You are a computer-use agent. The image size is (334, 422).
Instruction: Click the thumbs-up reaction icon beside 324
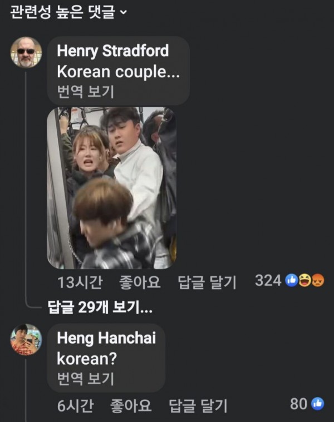tap(292, 280)
